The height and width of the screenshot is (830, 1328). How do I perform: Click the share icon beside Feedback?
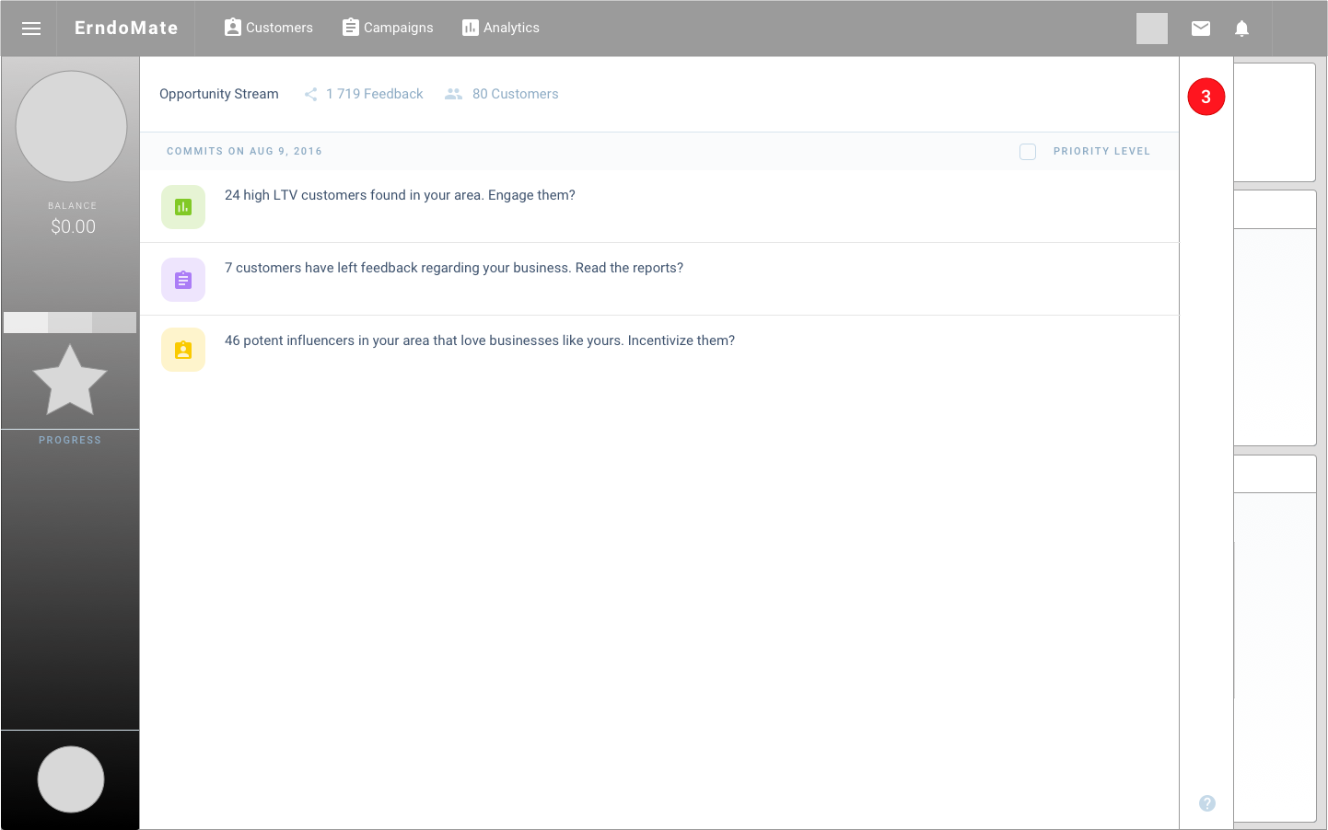(x=311, y=94)
